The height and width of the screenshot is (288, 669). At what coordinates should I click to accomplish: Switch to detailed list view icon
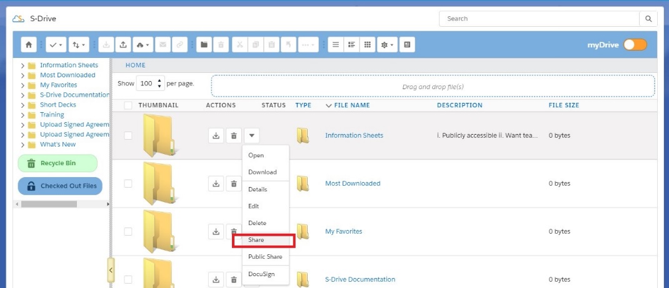click(x=351, y=45)
